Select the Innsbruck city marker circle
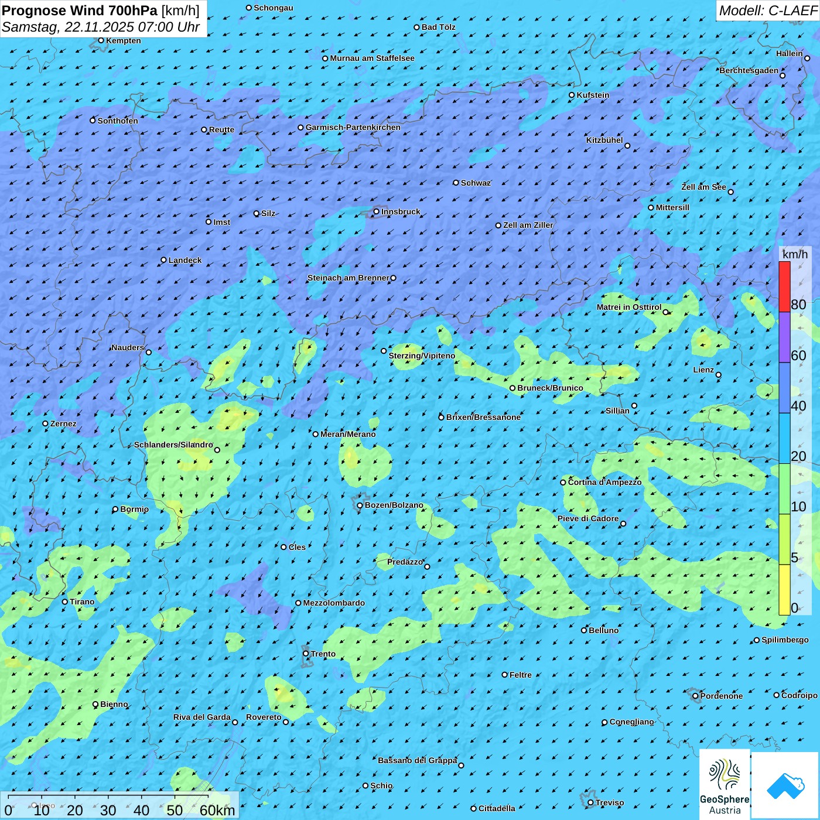 (x=377, y=211)
